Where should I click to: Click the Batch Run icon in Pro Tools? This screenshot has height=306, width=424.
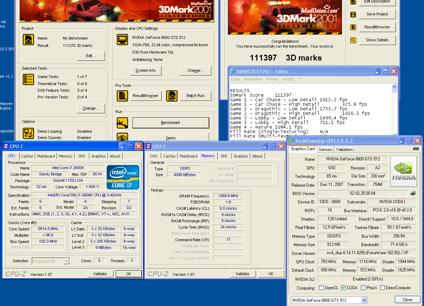(x=172, y=96)
